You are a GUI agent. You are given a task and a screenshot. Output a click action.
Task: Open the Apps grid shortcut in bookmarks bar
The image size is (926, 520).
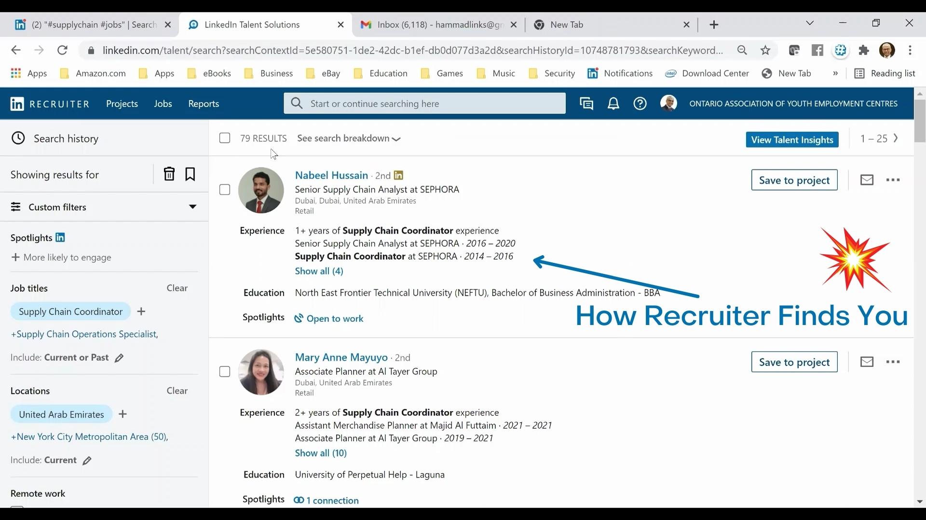pos(29,73)
